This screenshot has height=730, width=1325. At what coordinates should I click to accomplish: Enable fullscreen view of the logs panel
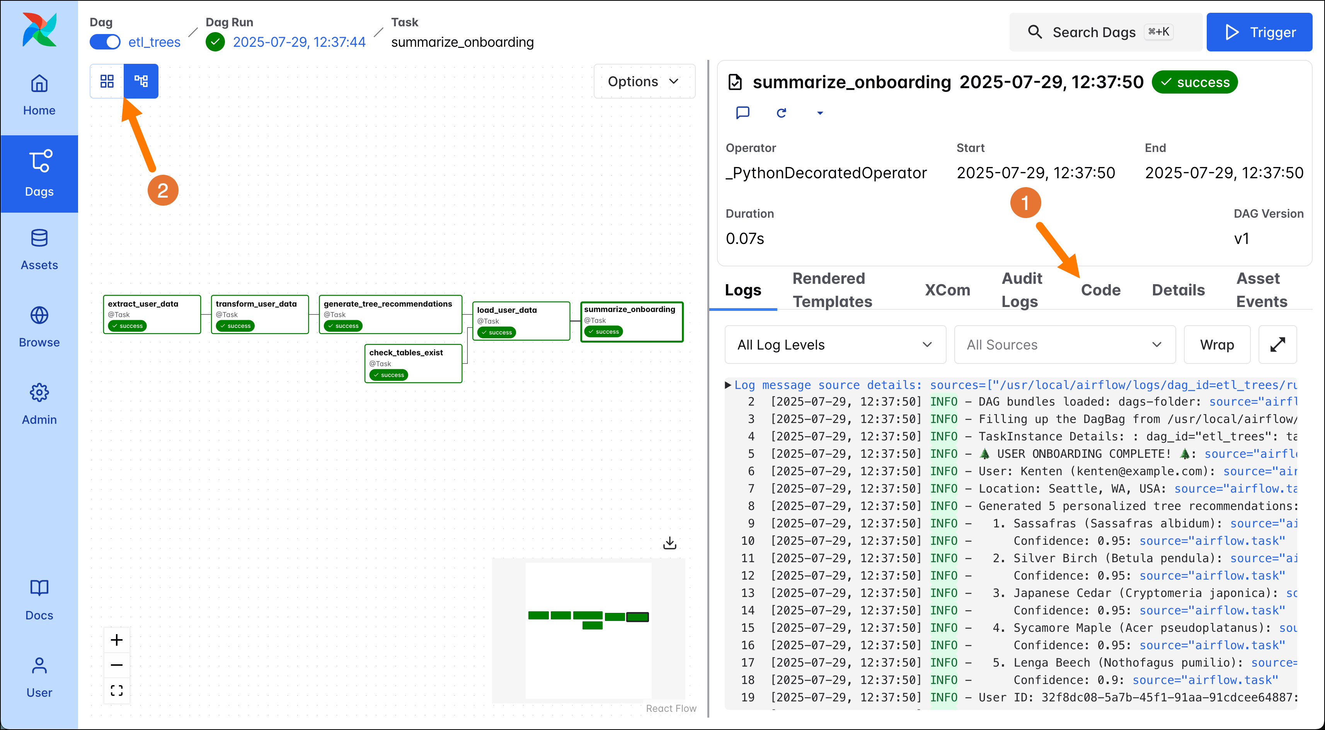click(1278, 344)
